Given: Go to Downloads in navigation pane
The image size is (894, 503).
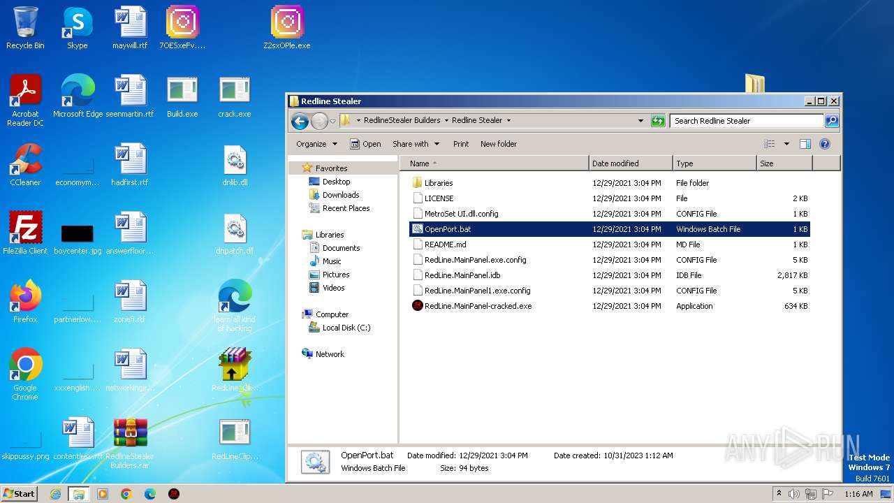Looking at the screenshot, I should [x=341, y=195].
